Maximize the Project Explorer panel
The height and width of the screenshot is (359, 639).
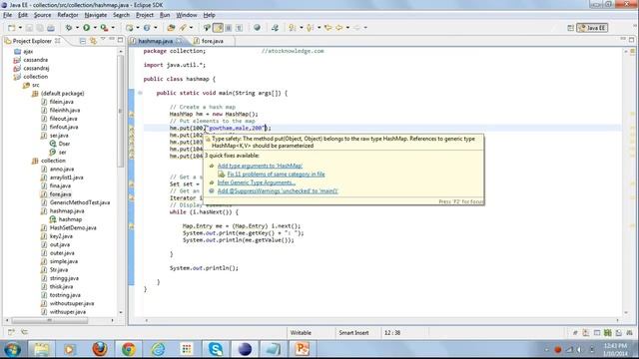tap(120, 40)
